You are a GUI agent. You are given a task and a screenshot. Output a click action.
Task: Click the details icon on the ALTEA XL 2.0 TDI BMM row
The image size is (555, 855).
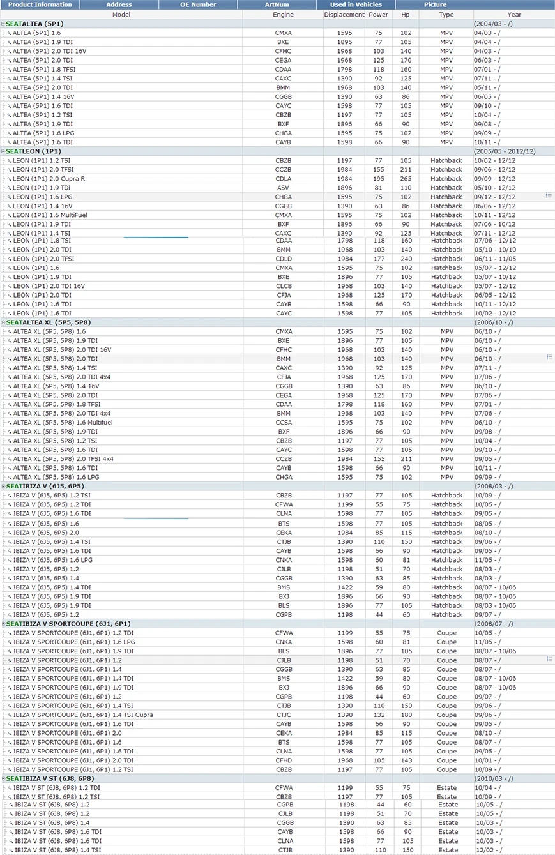pos(549,358)
